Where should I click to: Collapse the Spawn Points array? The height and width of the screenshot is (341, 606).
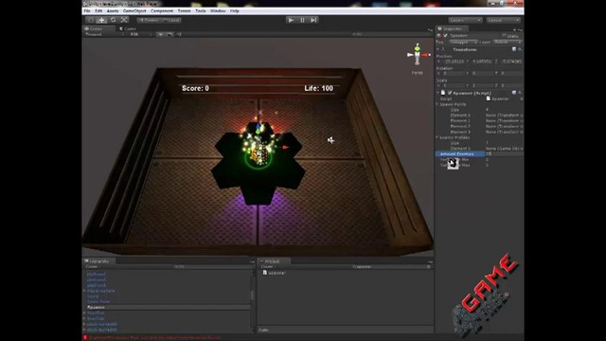click(x=437, y=104)
